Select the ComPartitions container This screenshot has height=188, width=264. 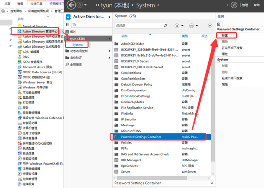(x=131, y=73)
